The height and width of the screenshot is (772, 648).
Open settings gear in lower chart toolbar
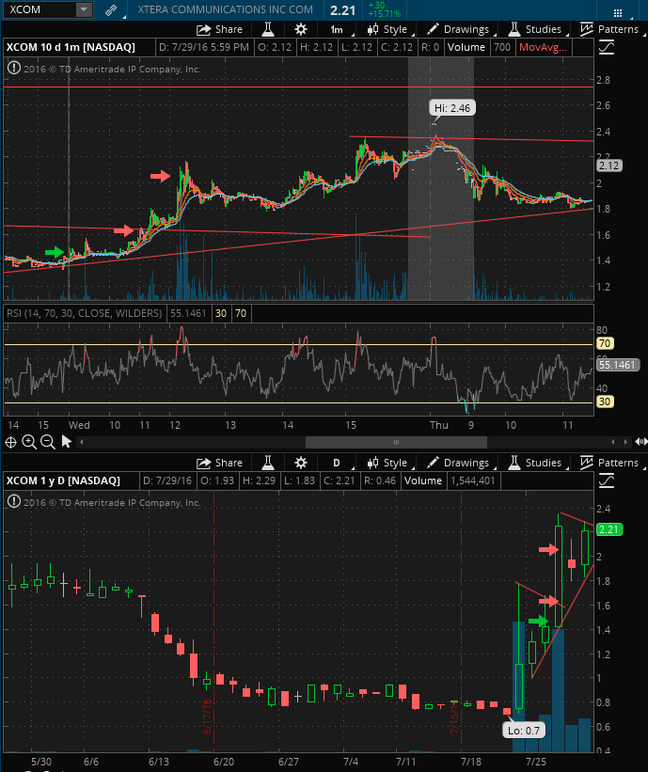point(301,463)
